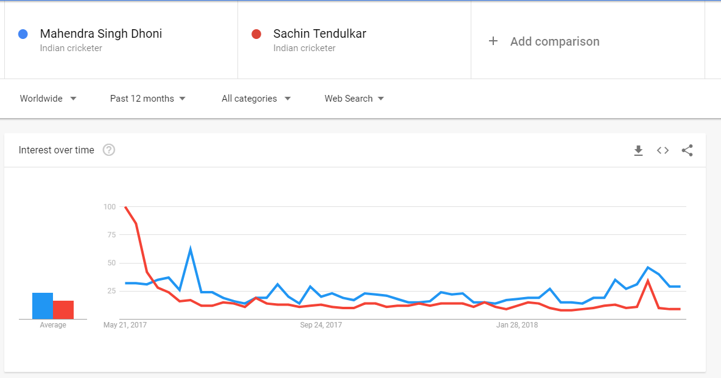Open the All categories dropdown
Screen dimensions: 721x378
pyautogui.click(x=256, y=99)
